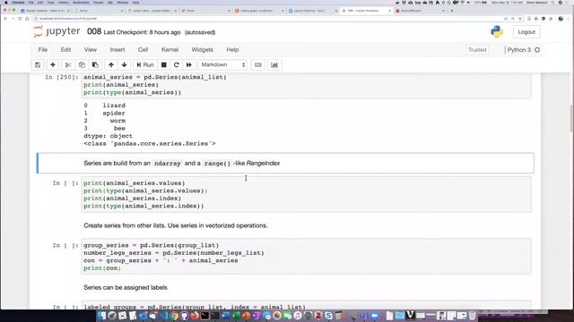Viewport: 574px width, 322px height.
Task: Open Google Chrome from the dock
Action: (x=174, y=316)
